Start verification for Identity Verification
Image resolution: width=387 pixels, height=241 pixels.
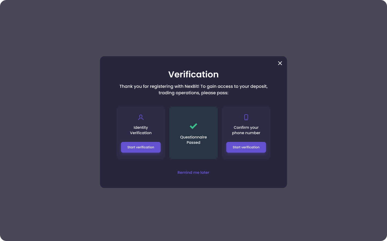click(141, 147)
